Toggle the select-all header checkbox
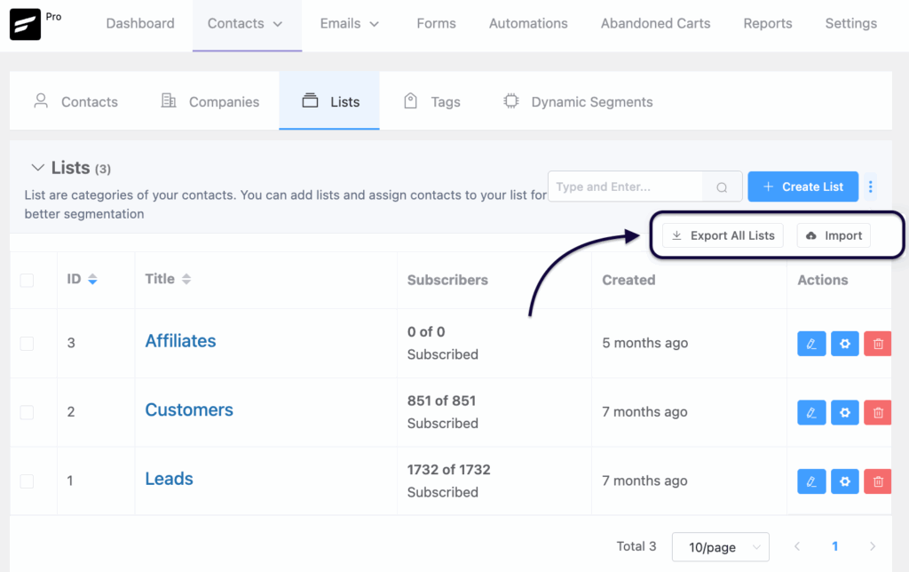909x572 pixels. (x=27, y=280)
